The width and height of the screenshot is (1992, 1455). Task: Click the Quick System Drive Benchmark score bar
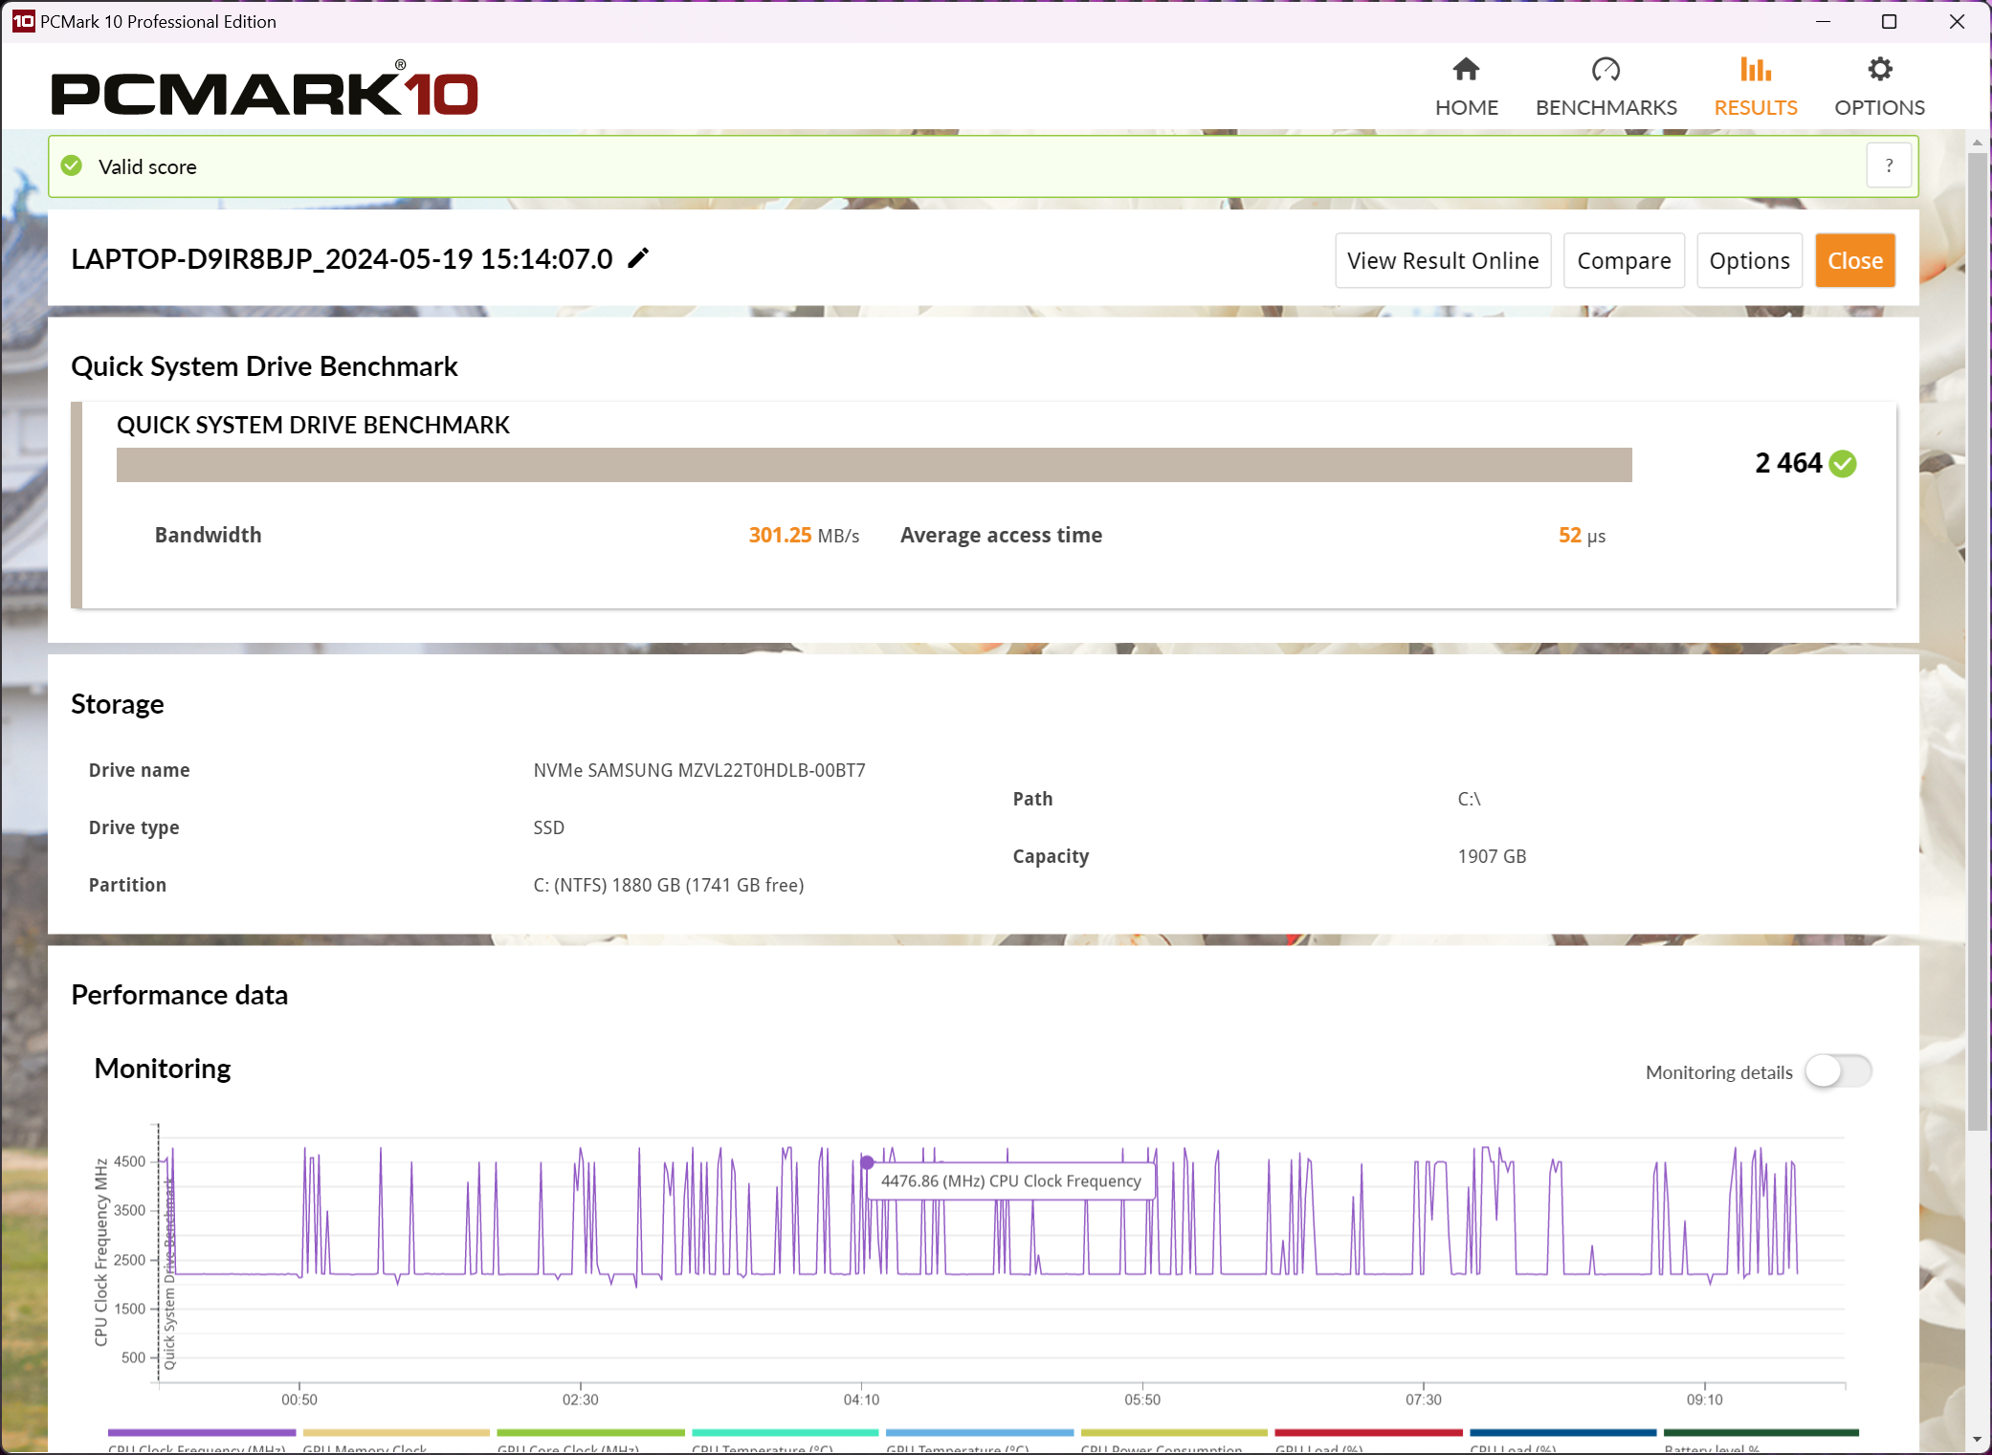[x=874, y=465]
